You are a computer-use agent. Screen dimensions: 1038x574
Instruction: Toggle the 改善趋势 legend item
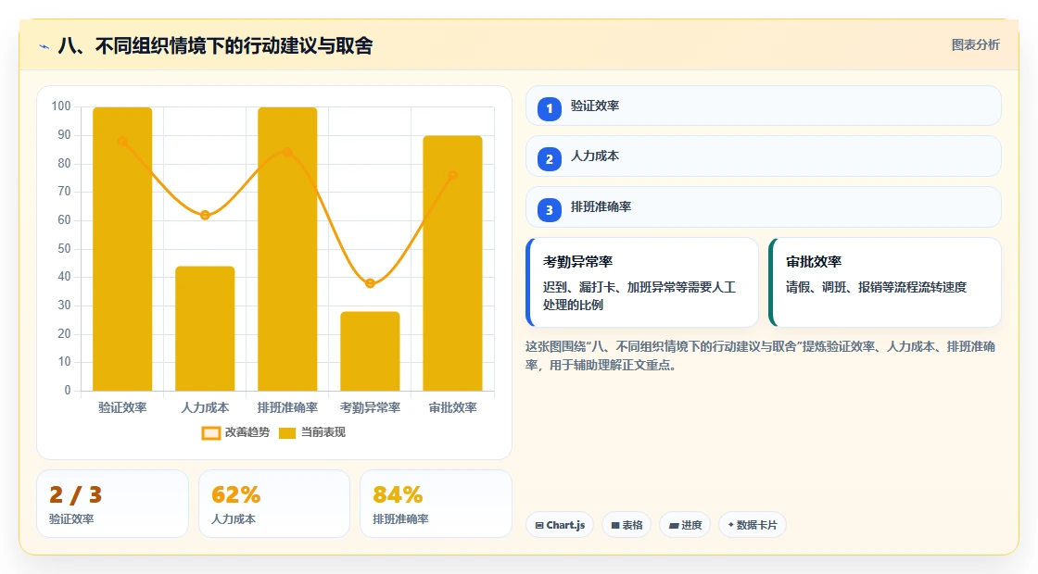(x=235, y=432)
